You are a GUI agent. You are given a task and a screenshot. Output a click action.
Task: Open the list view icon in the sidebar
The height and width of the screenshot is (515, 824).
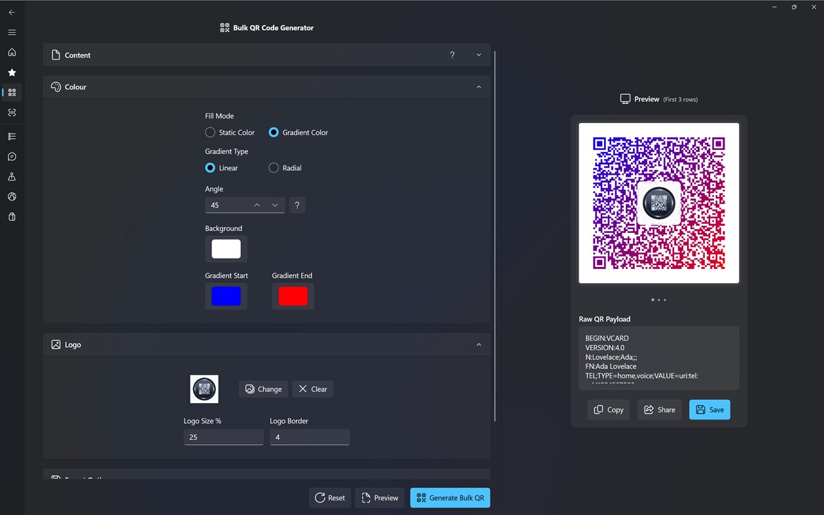12,136
